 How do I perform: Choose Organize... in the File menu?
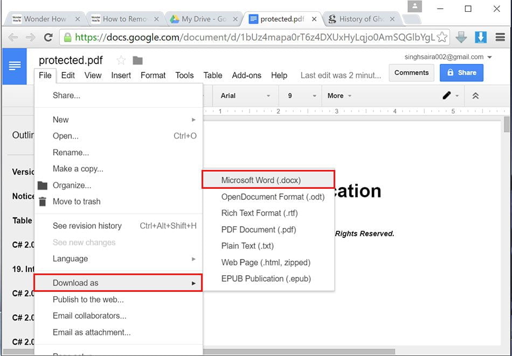(x=119, y=186)
